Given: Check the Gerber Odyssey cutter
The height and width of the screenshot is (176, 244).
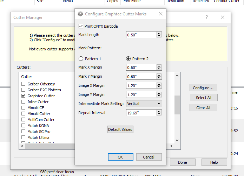Looking at the screenshot, I should pyautogui.click(x=23, y=84).
